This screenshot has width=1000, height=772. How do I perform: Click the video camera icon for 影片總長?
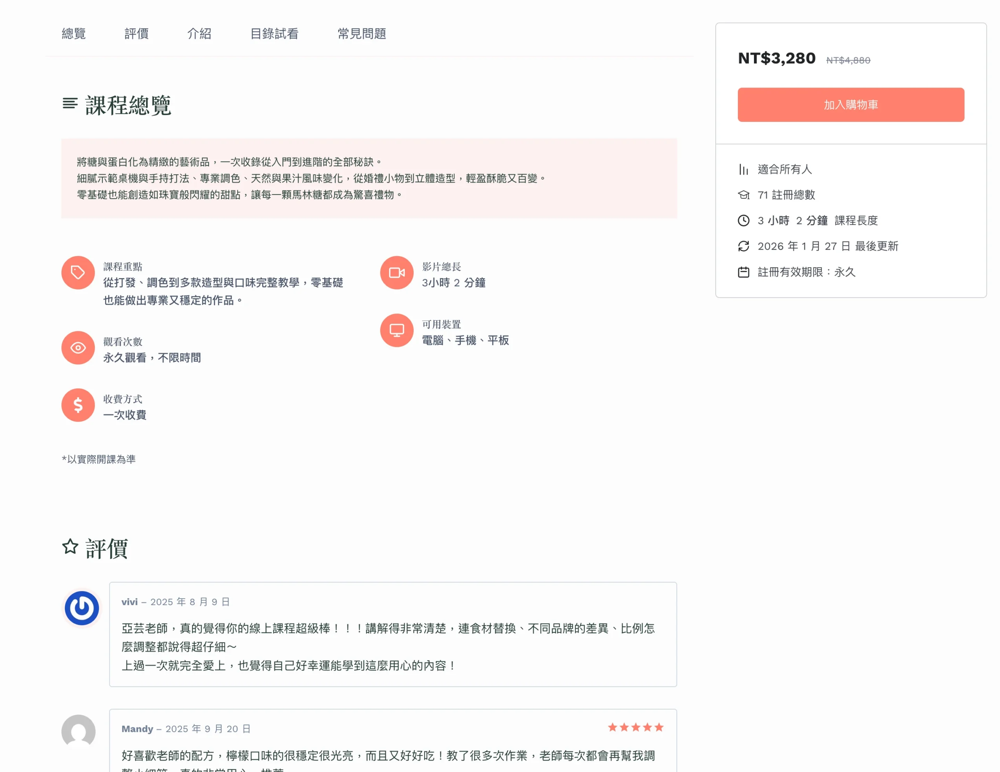click(x=396, y=272)
